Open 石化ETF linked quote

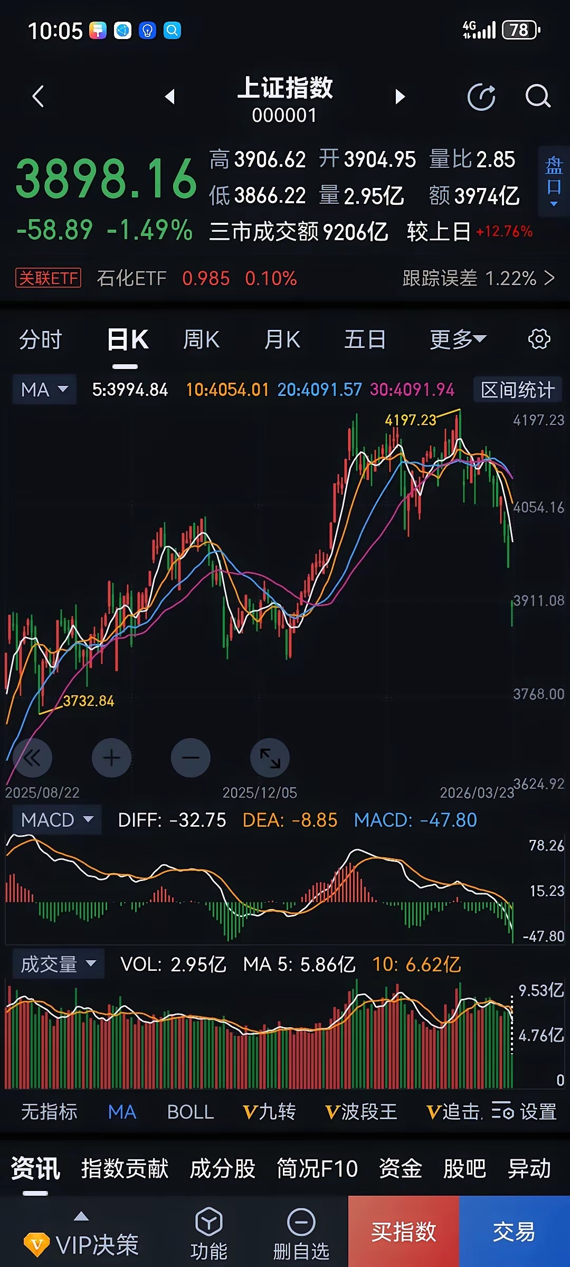[132, 278]
